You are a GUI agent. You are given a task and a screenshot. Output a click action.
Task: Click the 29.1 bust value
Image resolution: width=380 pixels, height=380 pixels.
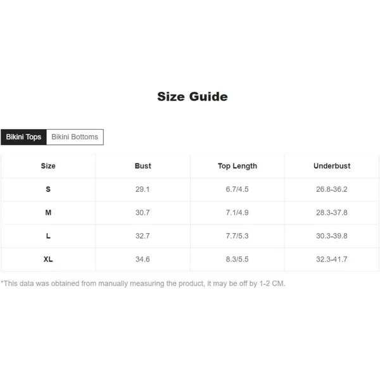(x=142, y=189)
